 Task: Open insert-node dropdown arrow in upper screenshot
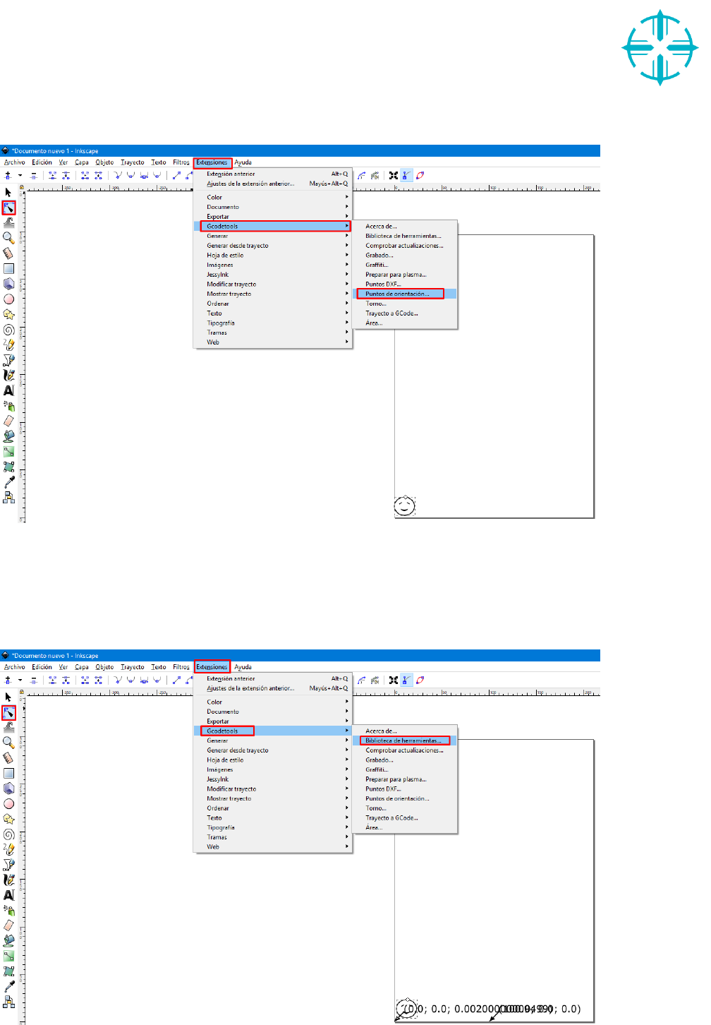(x=20, y=175)
